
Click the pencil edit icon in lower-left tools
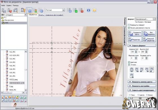tap(3, 100)
